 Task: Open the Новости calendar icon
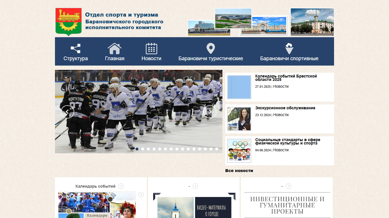pyautogui.click(x=151, y=49)
